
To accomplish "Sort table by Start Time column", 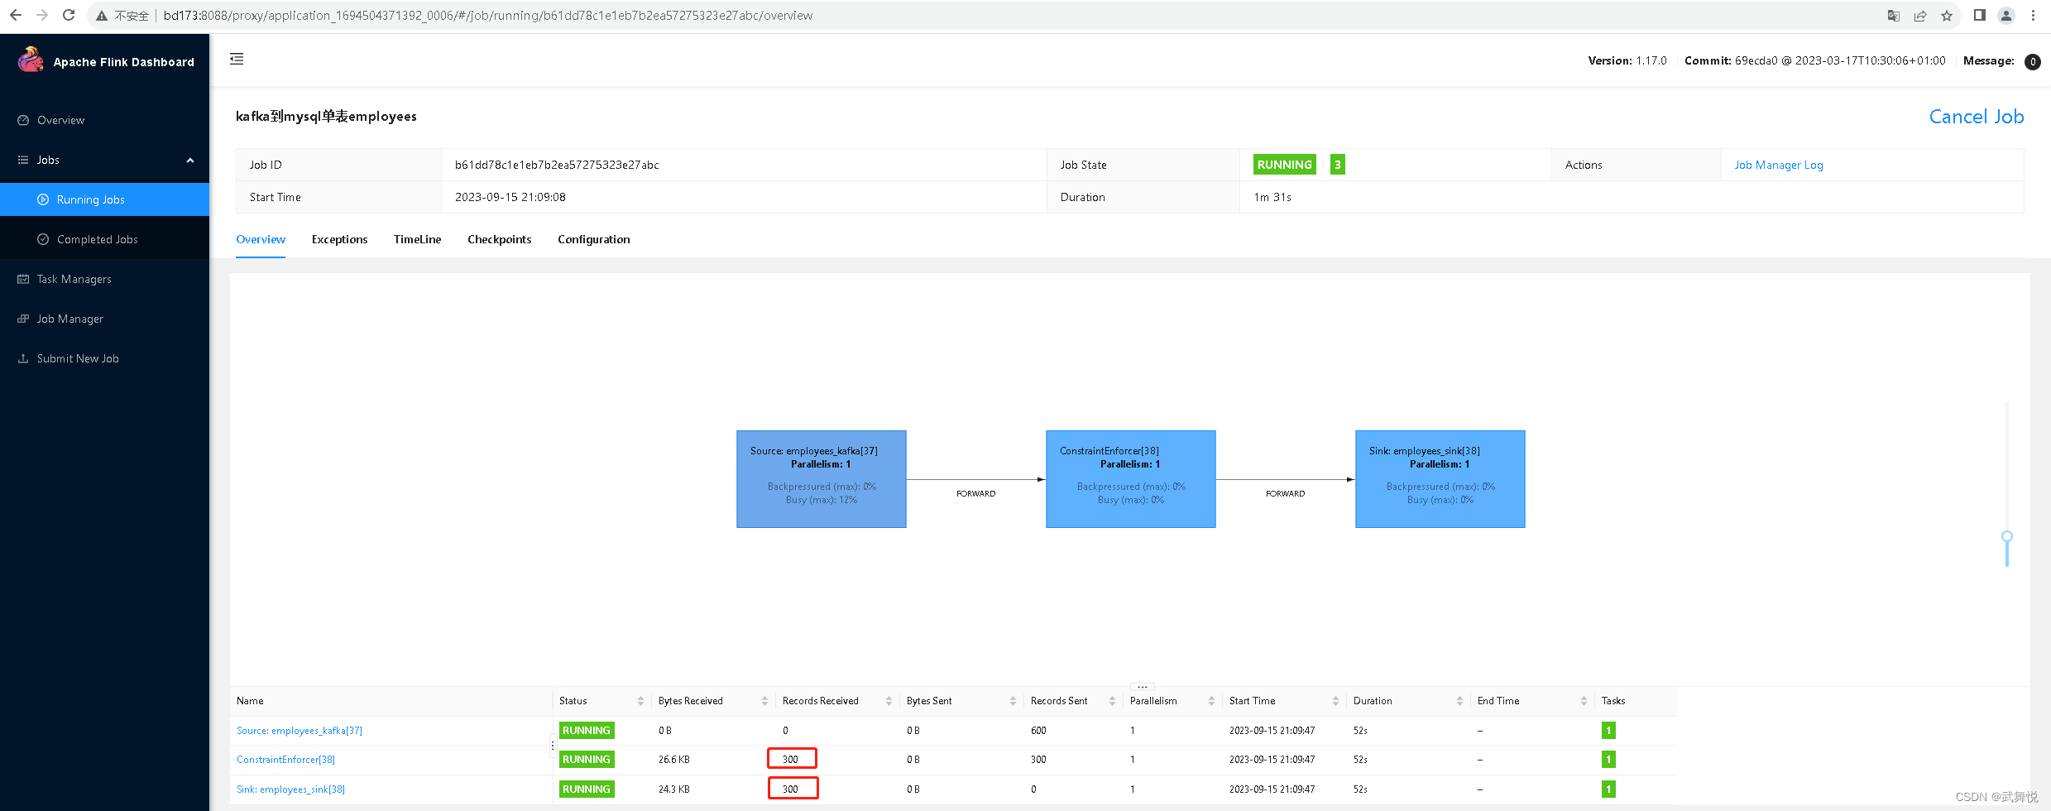I will pos(1335,701).
